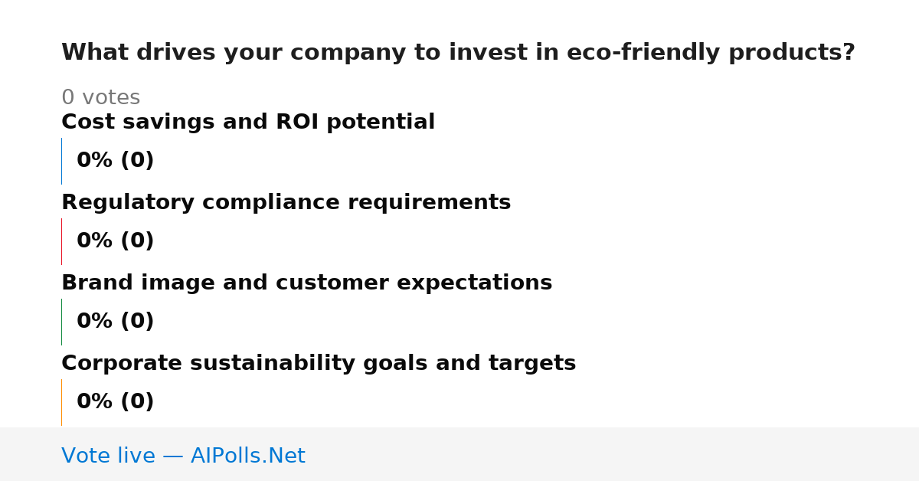
Task: Click the orange bar for Corporate sustainability
Action: (x=61, y=402)
